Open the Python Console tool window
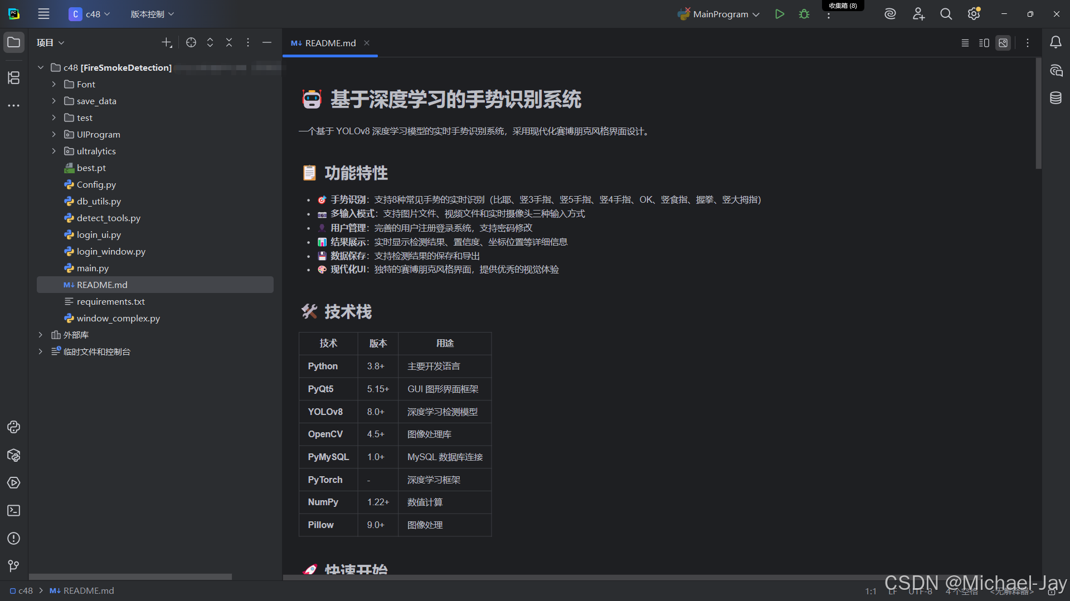 pyautogui.click(x=14, y=427)
